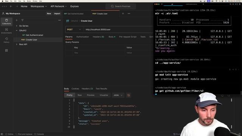
Task: Click the collection icon beside the breadcrumb
Action: [x=68, y=21]
